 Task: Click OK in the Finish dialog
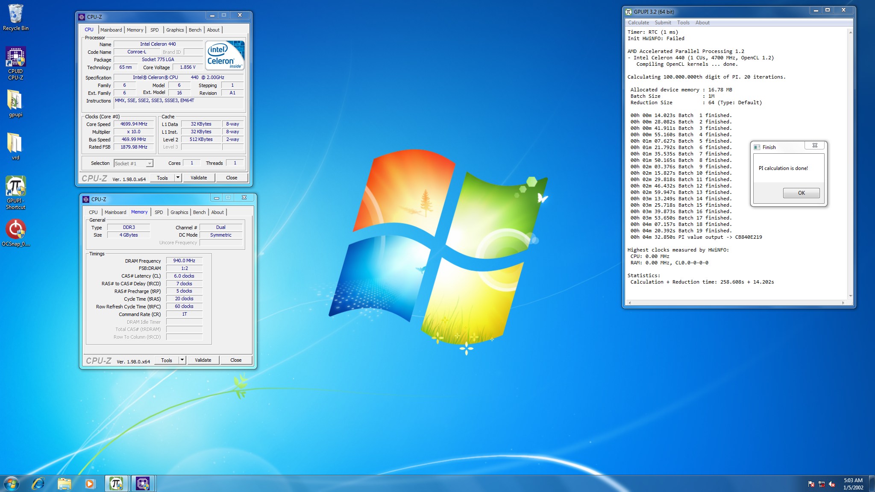(801, 193)
